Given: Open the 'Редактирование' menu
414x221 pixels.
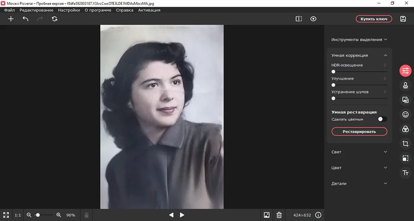Looking at the screenshot, I should [36, 10].
